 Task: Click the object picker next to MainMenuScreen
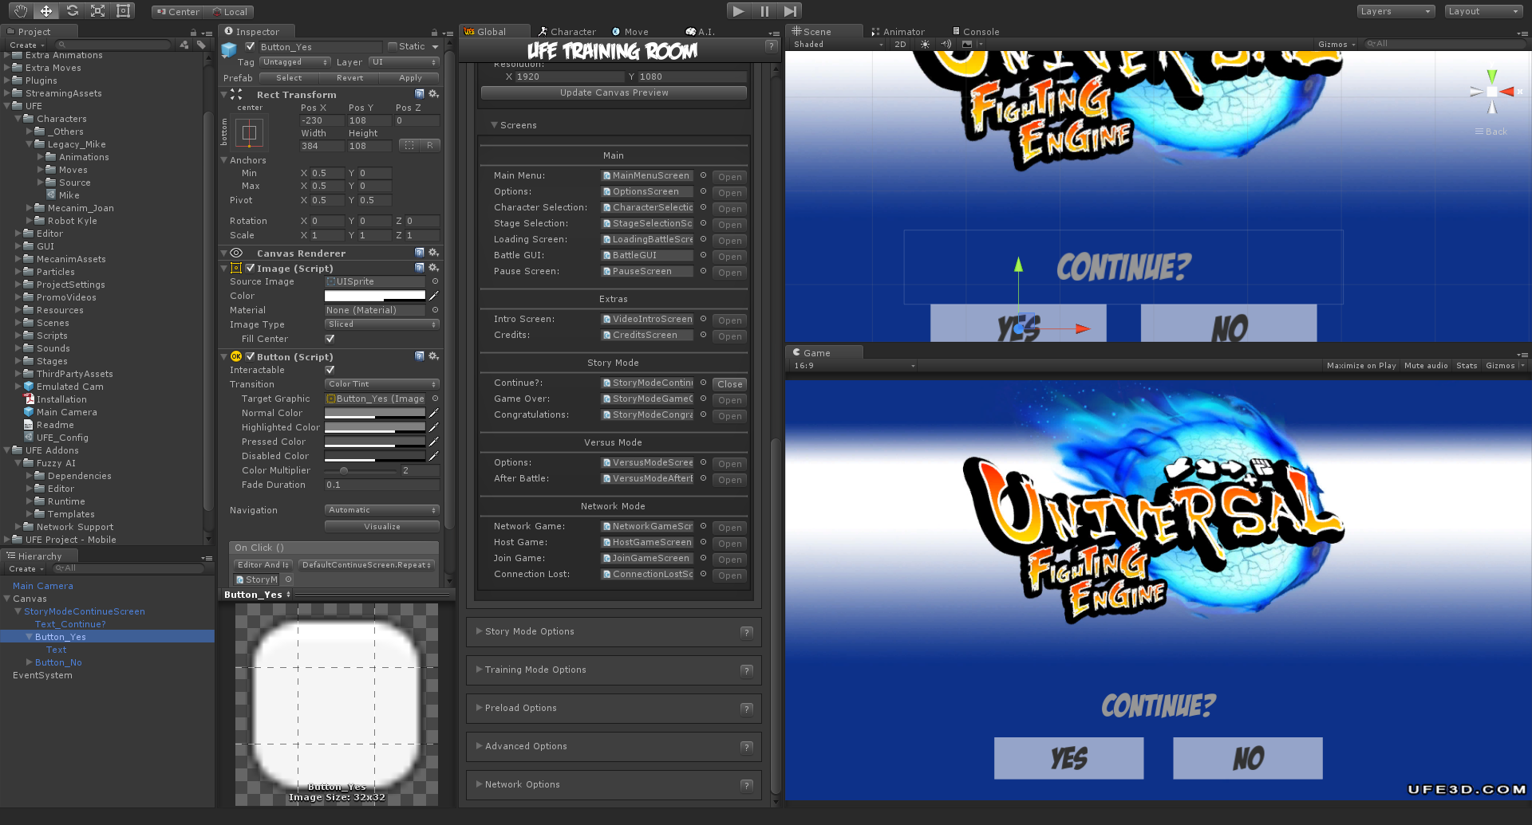click(x=703, y=175)
